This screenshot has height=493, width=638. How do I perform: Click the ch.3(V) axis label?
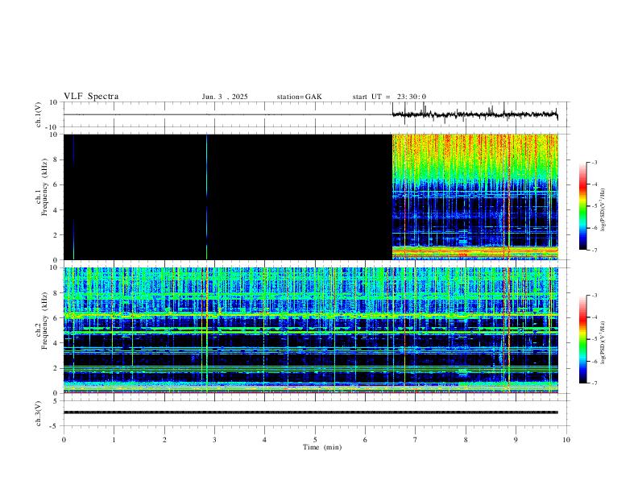click(39, 413)
